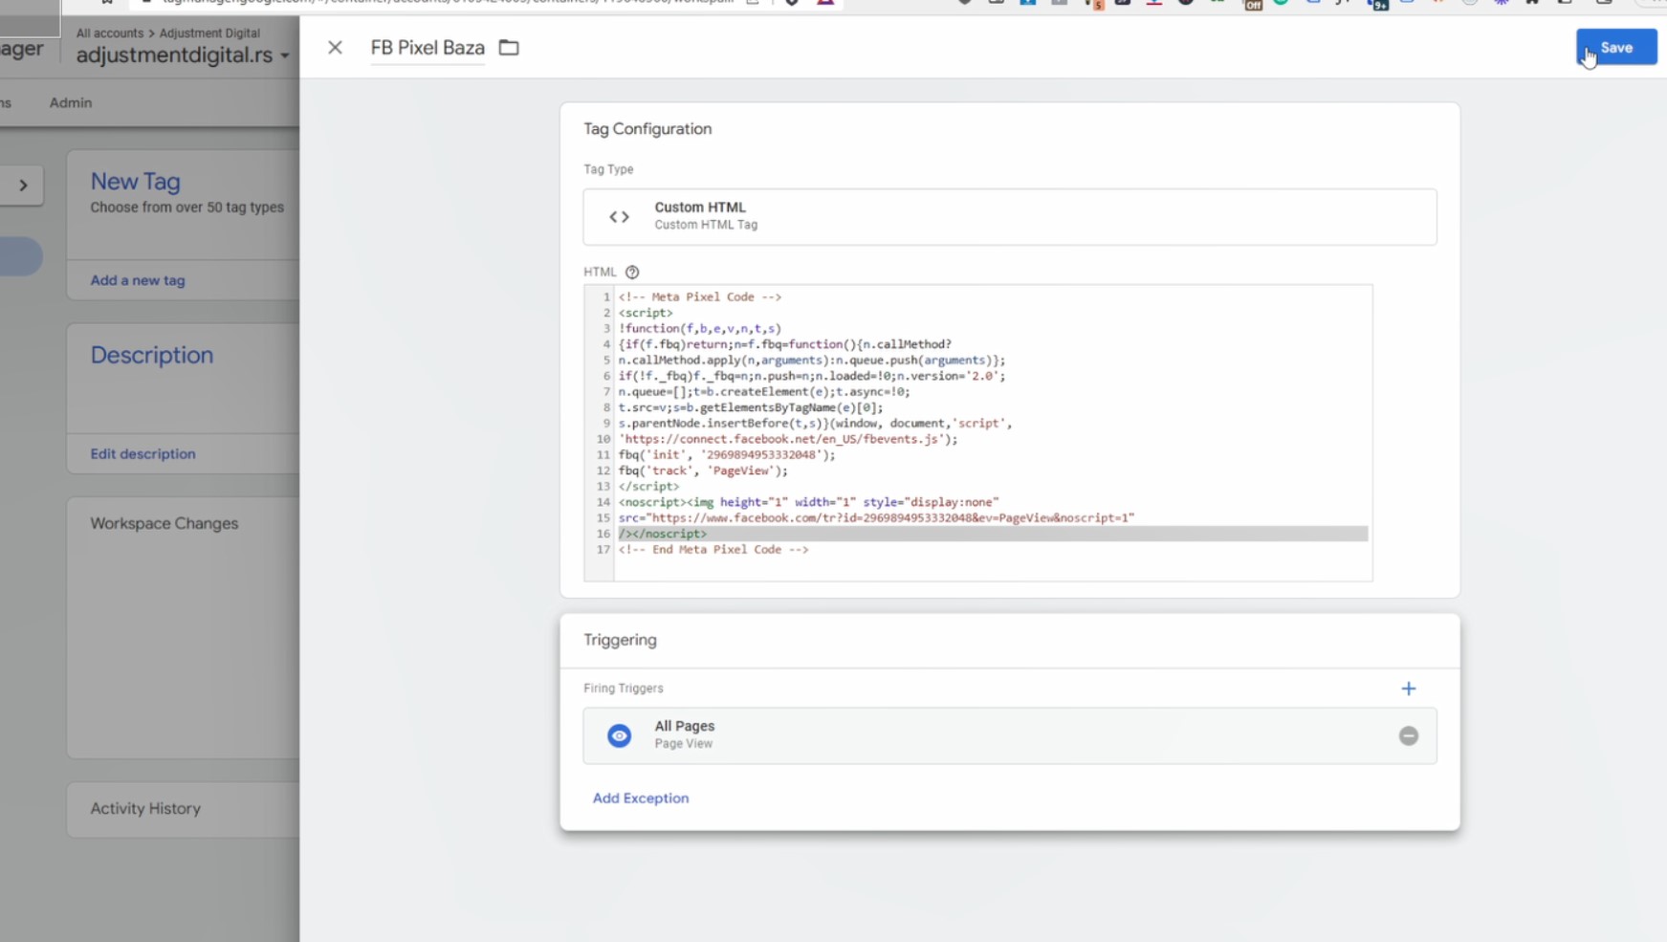This screenshot has width=1667, height=942.
Task: Open the folder picker next to tag name
Action: [x=509, y=48]
